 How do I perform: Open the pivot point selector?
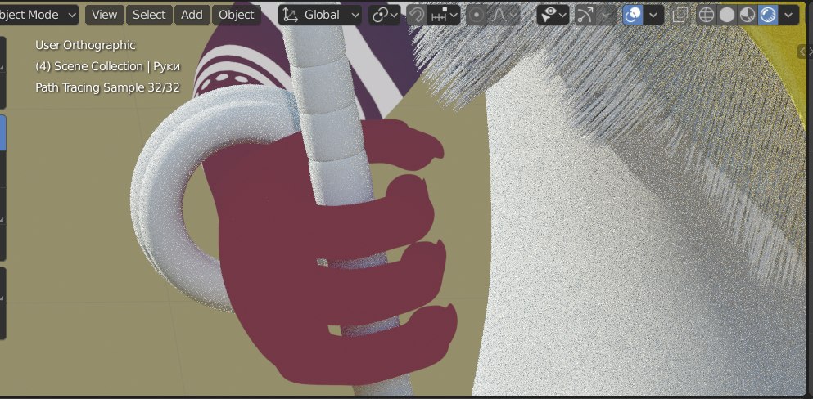pyautogui.click(x=384, y=15)
